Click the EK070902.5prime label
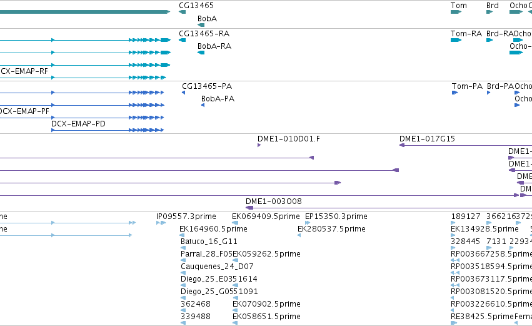The image size is (532, 326). click(x=267, y=304)
